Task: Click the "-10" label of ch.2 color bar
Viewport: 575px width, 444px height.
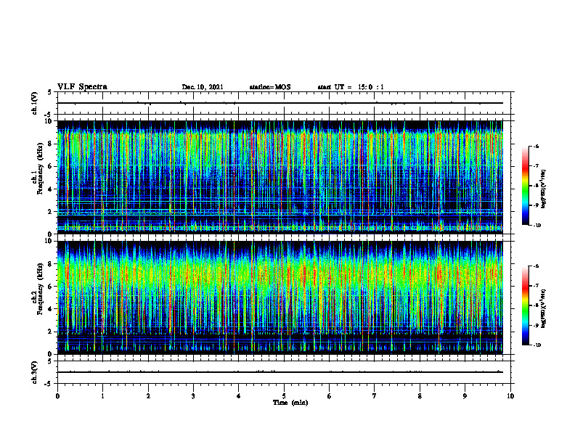Action: point(537,345)
